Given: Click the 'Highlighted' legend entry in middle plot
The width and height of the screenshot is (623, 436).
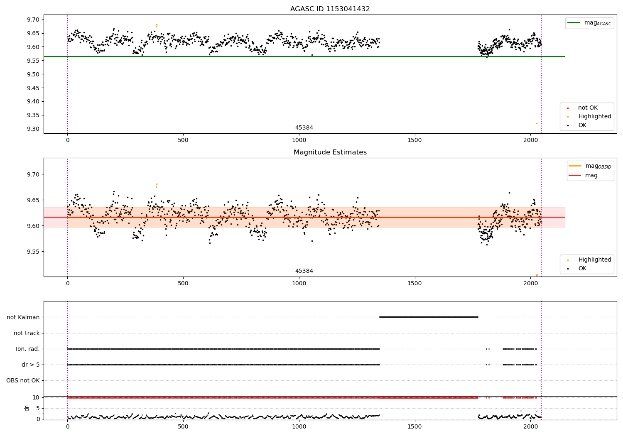Looking at the screenshot, I should 595,260.
